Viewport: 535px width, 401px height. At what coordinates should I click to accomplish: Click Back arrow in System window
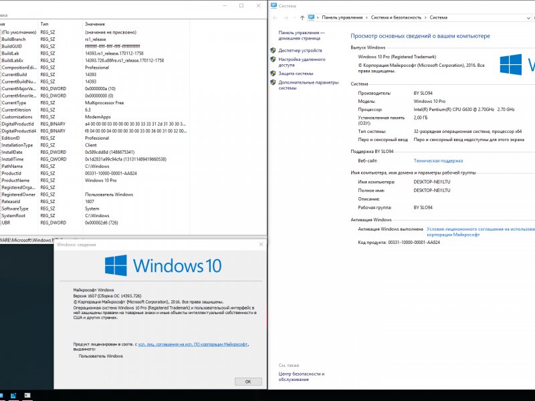point(276,17)
